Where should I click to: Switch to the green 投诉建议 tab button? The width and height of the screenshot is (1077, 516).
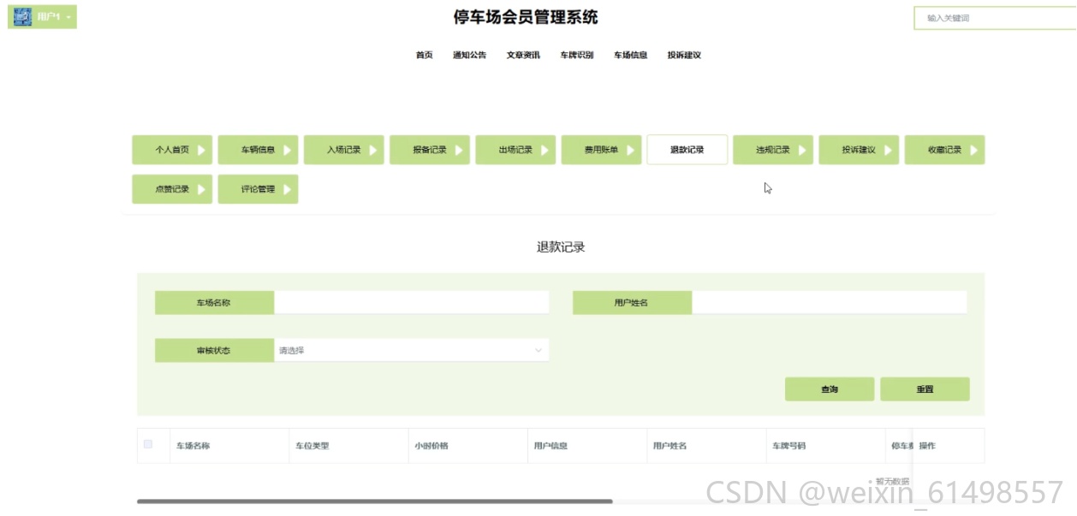(x=859, y=150)
